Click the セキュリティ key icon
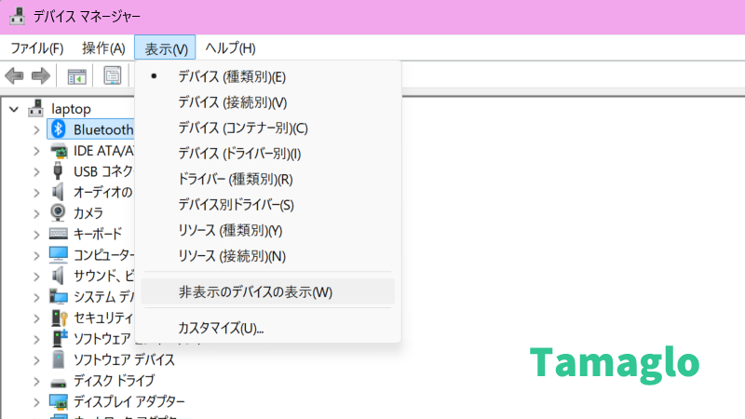The image size is (745, 419). [59, 318]
